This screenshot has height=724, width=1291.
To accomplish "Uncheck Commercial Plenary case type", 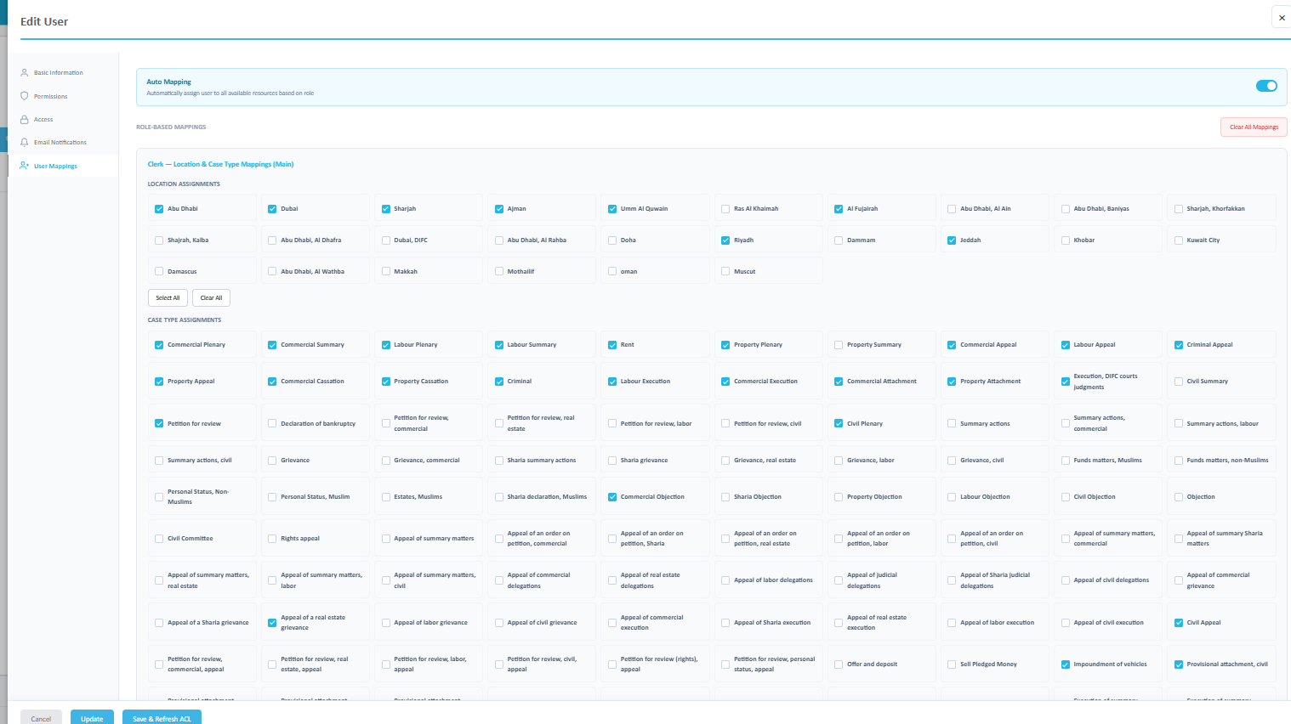I will [159, 345].
